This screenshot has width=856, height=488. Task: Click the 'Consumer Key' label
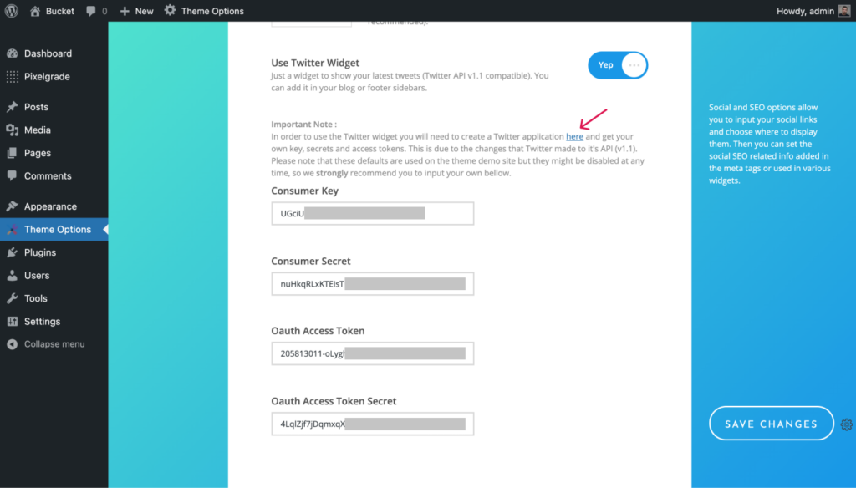tap(304, 191)
